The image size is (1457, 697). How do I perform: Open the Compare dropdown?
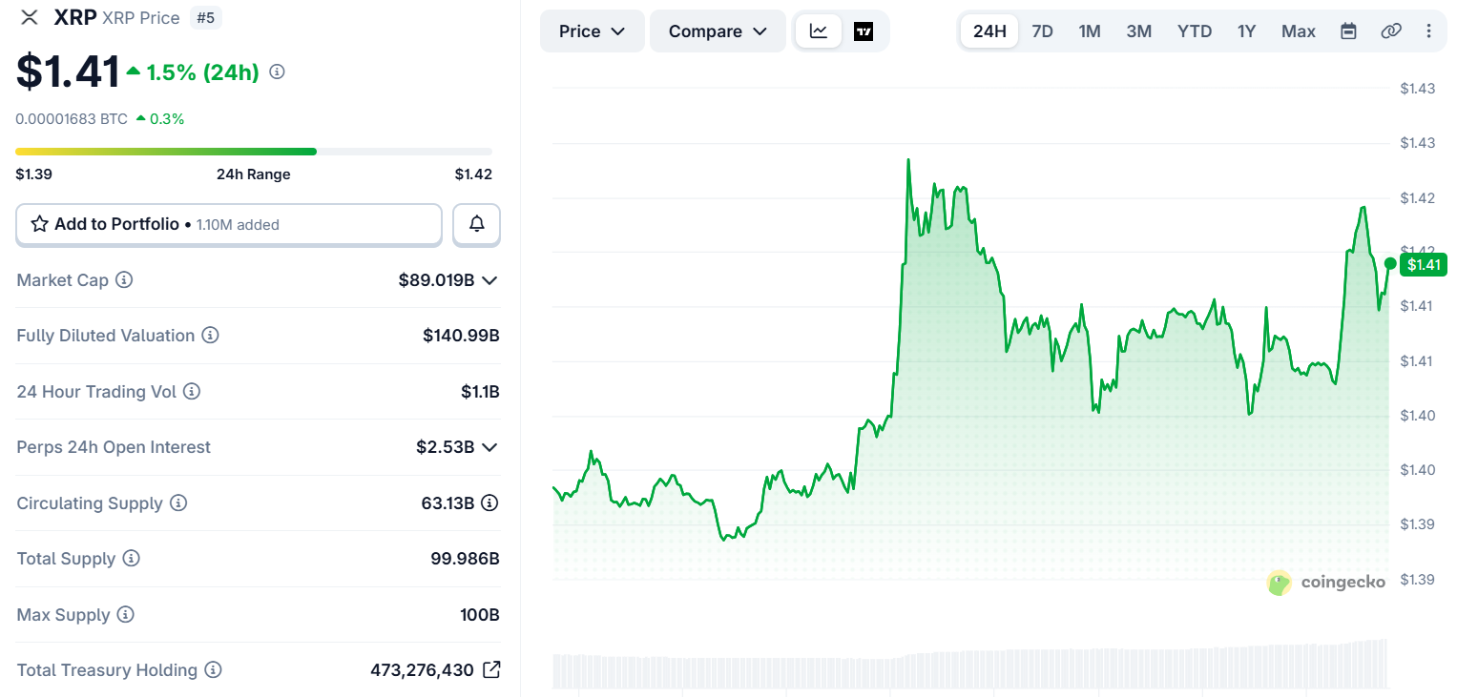click(x=718, y=31)
